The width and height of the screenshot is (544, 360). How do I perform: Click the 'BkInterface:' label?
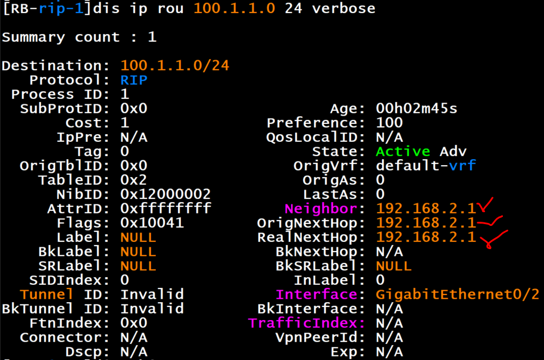click(311, 308)
